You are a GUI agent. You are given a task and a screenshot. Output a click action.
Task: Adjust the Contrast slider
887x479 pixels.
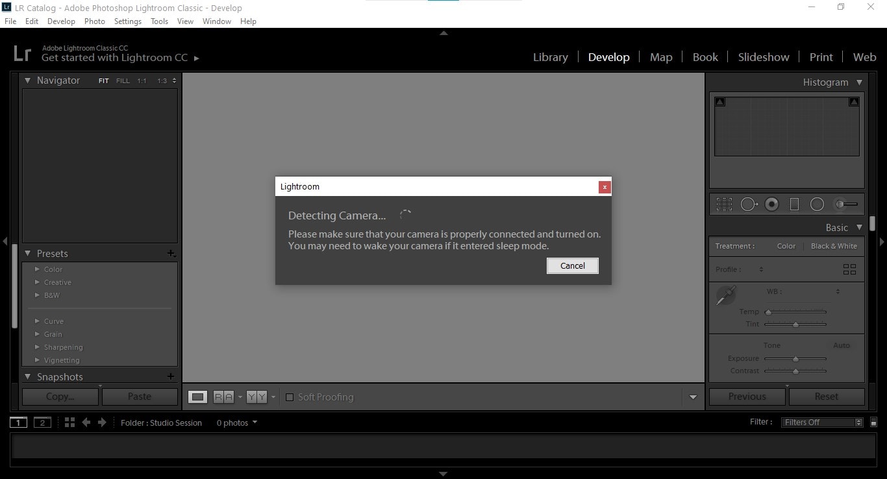[795, 371]
